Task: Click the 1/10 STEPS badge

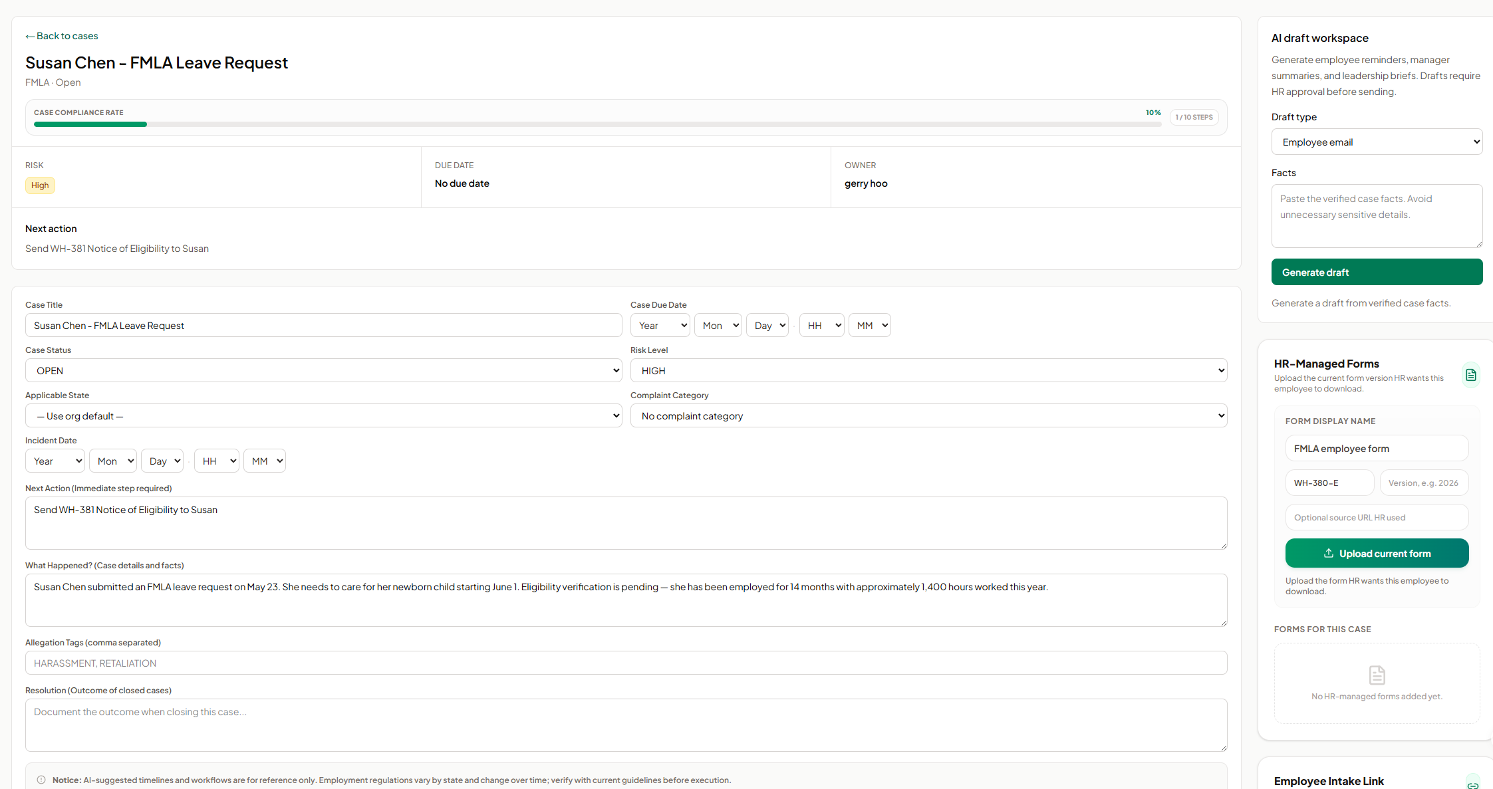Action: click(x=1194, y=117)
